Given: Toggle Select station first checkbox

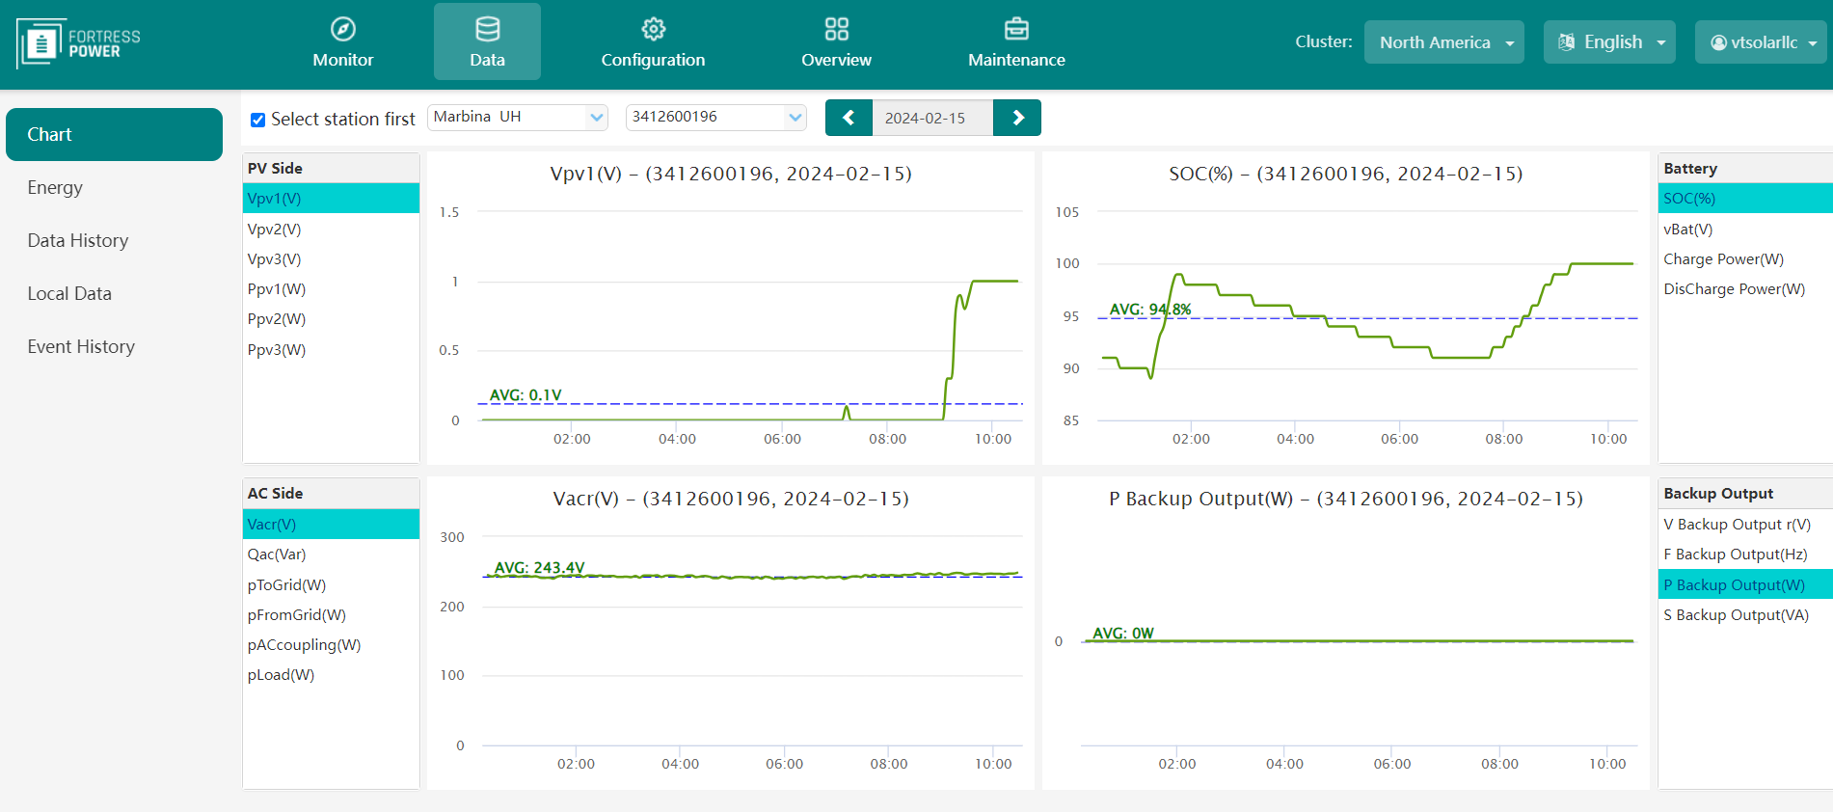Looking at the screenshot, I should coord(257,120).
